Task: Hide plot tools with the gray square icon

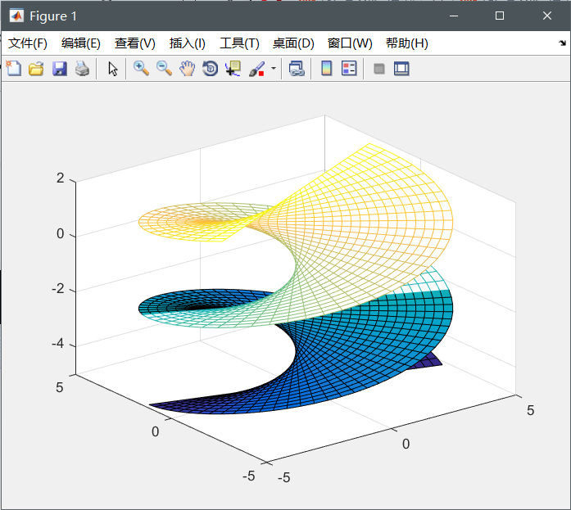Action: tap(379, 69)
